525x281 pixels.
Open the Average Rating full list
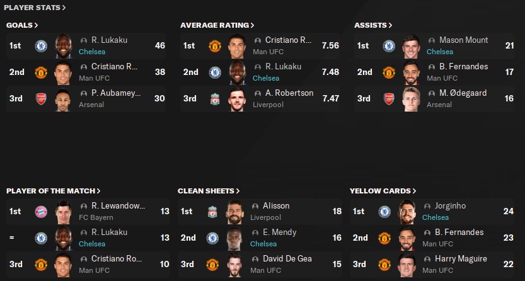(217, 25)
